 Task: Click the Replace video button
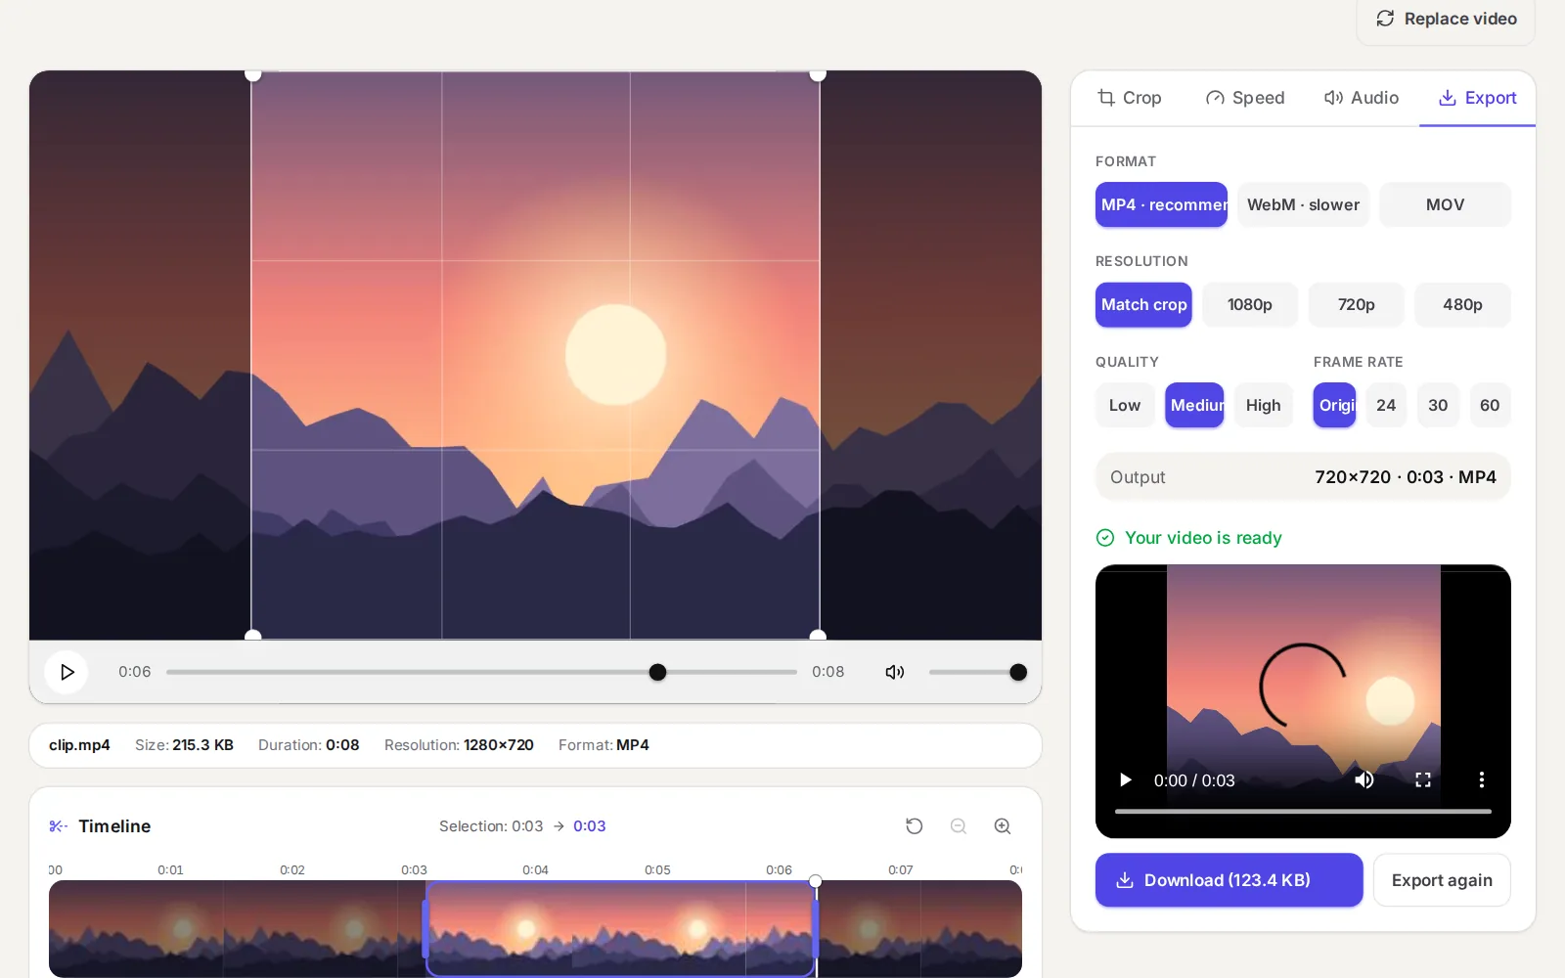pyautogui.click(x=1446, y=19)
